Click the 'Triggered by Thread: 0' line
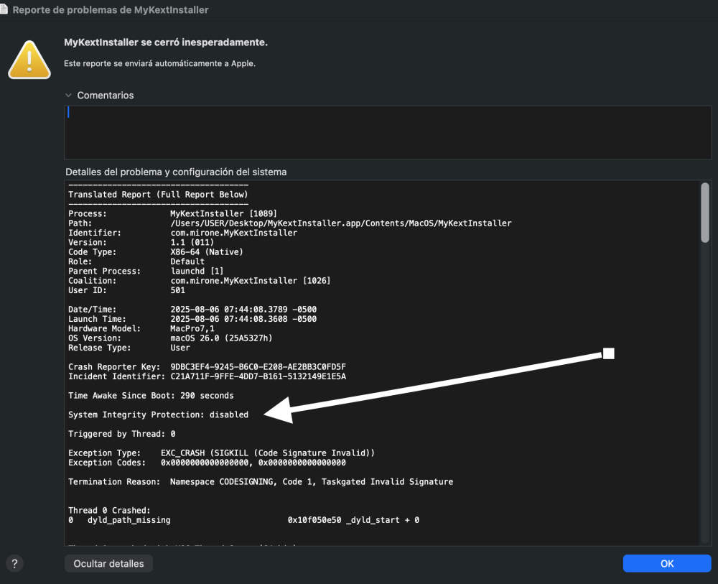This screenshot has width=718, height=584. click(x=122, y=434)
